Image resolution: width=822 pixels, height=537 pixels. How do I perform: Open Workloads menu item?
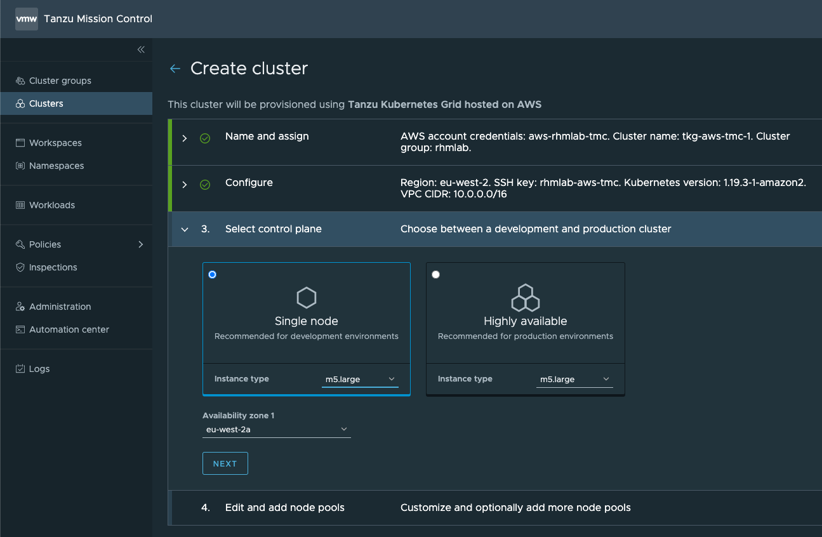(x=76, y=205)
